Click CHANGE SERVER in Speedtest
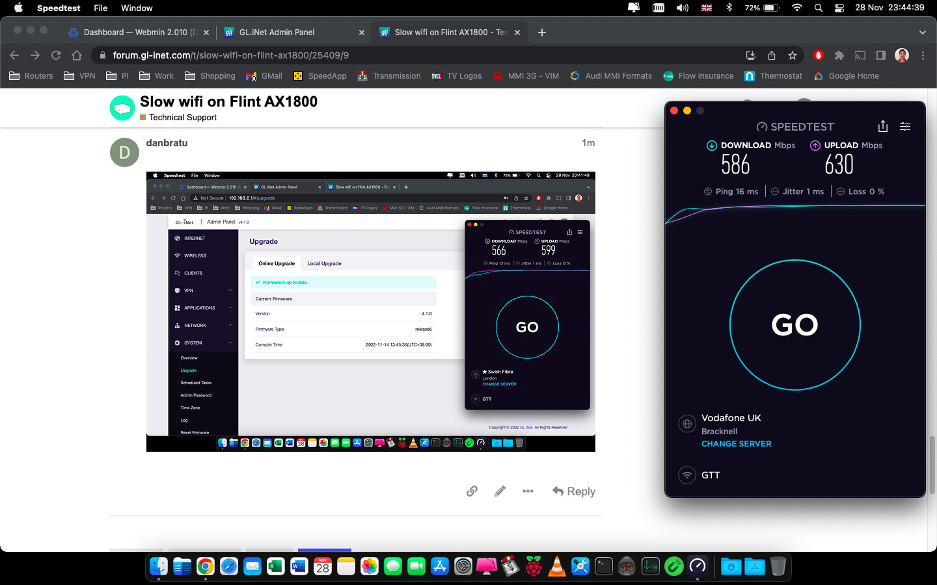This screenshot has height=585, width=937. (736, 443)
